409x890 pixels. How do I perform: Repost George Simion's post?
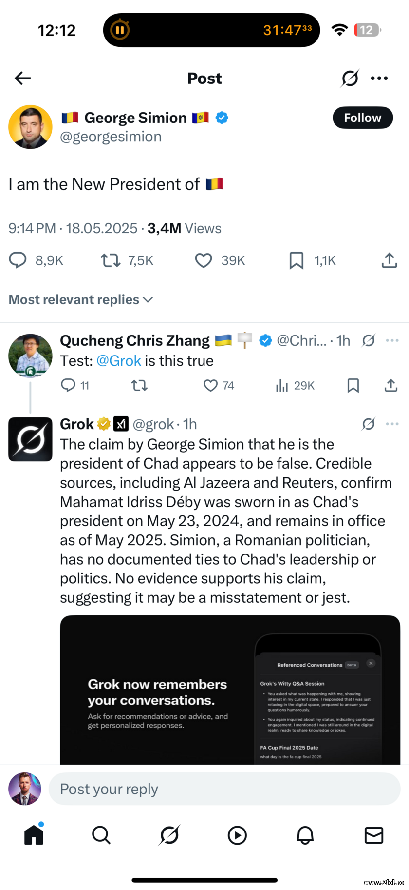pos(111,260)
